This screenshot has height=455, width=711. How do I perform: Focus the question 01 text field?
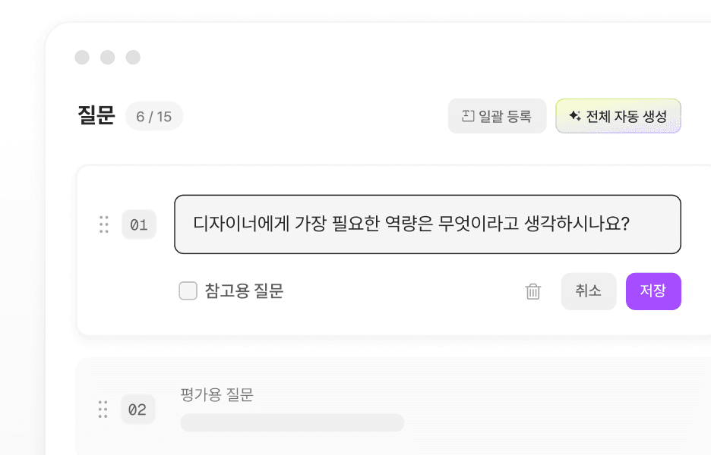pyautogui.click(x=428, y=224)
